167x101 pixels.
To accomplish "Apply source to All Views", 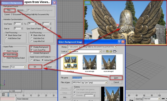I will pos(32,60).
